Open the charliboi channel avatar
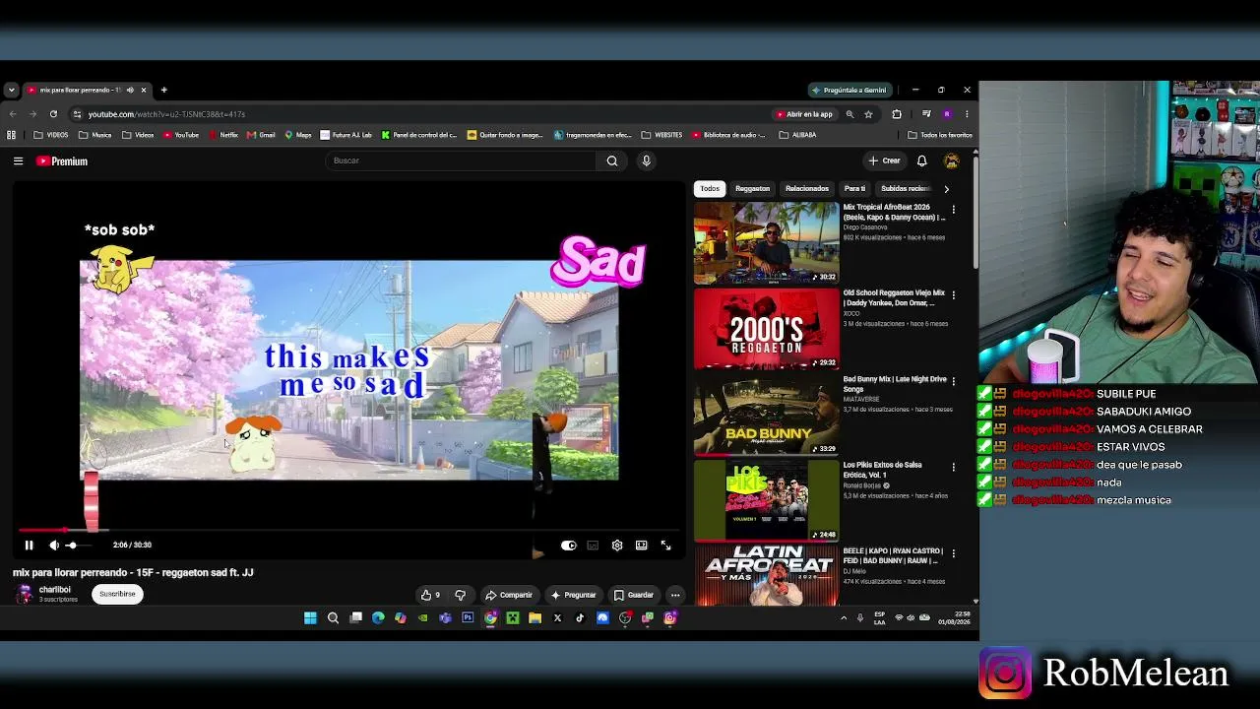 24,594
